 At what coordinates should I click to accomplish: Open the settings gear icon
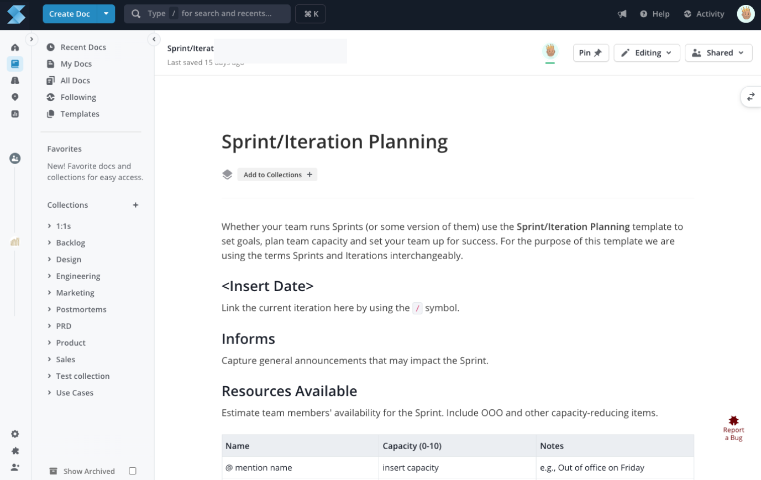pyautogui.click(x=15, y=434)
